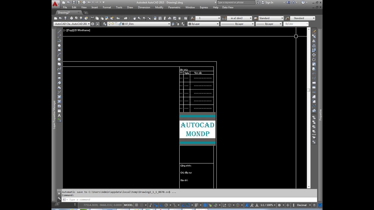Open the Data View menu
This screenshot has height=210, width=374.
(x=228, y=7)
